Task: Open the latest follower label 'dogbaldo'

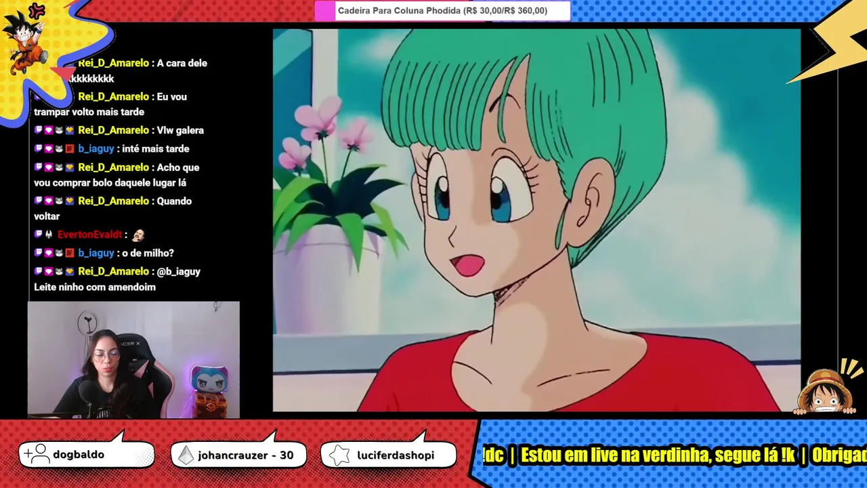Action: pyautogui.click(x=79, y=455)
